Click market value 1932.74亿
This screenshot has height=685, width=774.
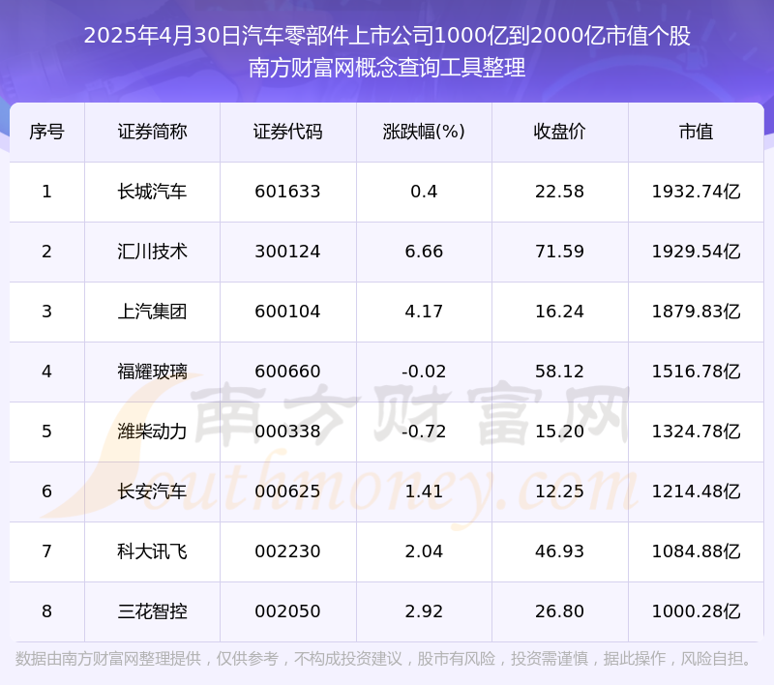[696, 192]
